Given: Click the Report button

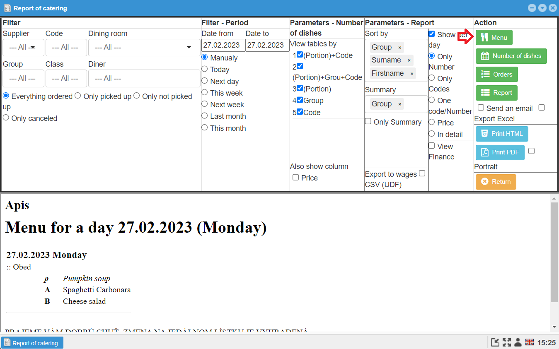Looking at the screenshot, I should pos(496,93).
